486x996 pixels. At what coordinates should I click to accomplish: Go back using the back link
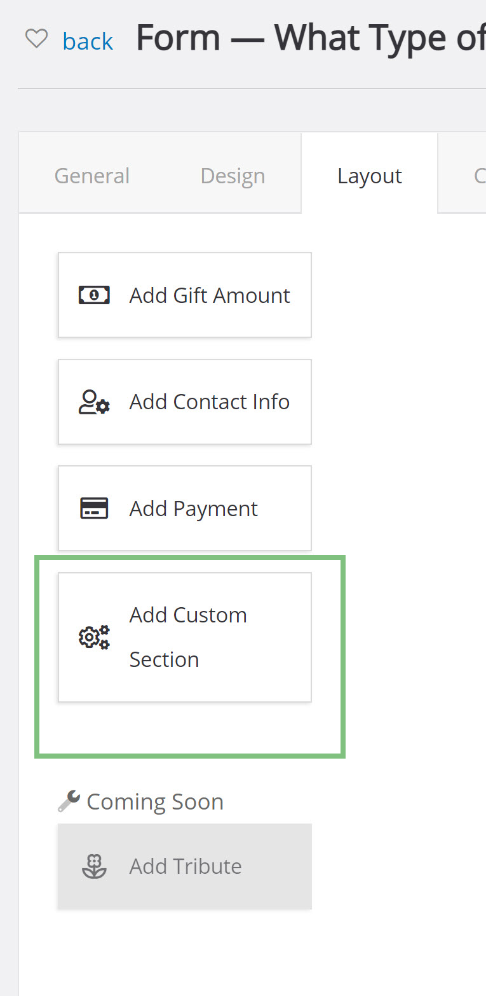pos(88,41)
